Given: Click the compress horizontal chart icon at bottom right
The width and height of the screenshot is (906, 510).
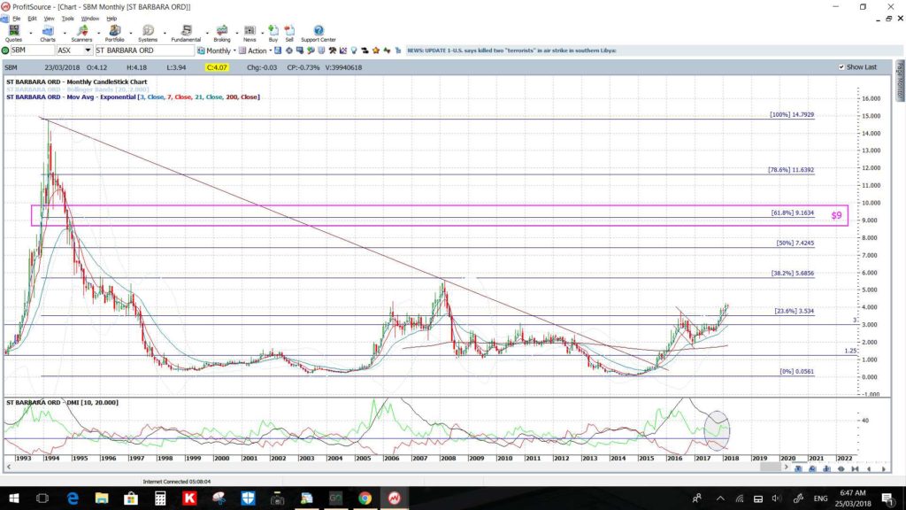Looking at the screenshot, I should [x=855, y=469].
